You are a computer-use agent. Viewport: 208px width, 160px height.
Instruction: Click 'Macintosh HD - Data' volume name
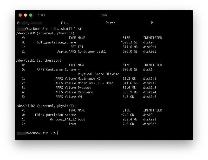tap(95, 83)
